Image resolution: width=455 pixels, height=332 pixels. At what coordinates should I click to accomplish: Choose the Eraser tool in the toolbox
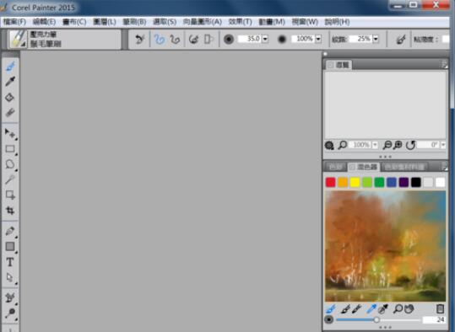pos(10,112)
